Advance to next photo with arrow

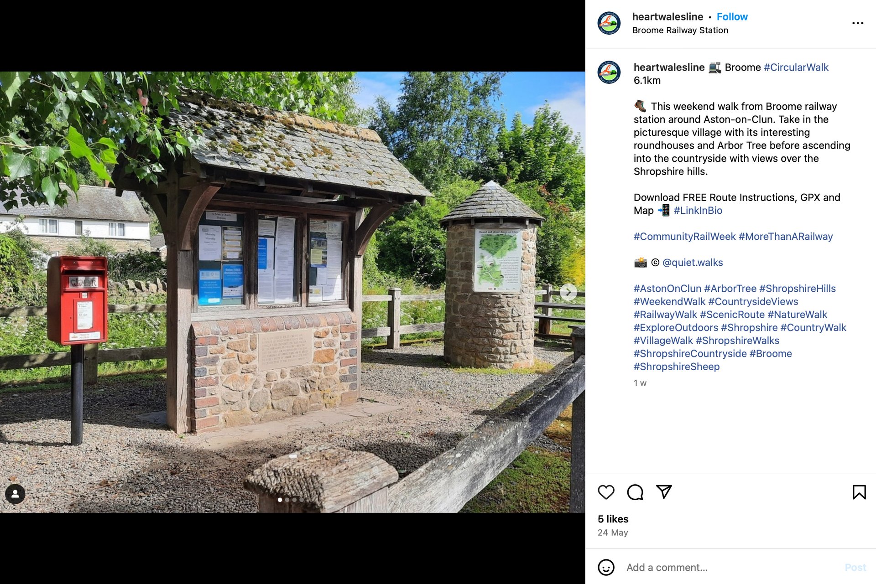pos(568,292)
